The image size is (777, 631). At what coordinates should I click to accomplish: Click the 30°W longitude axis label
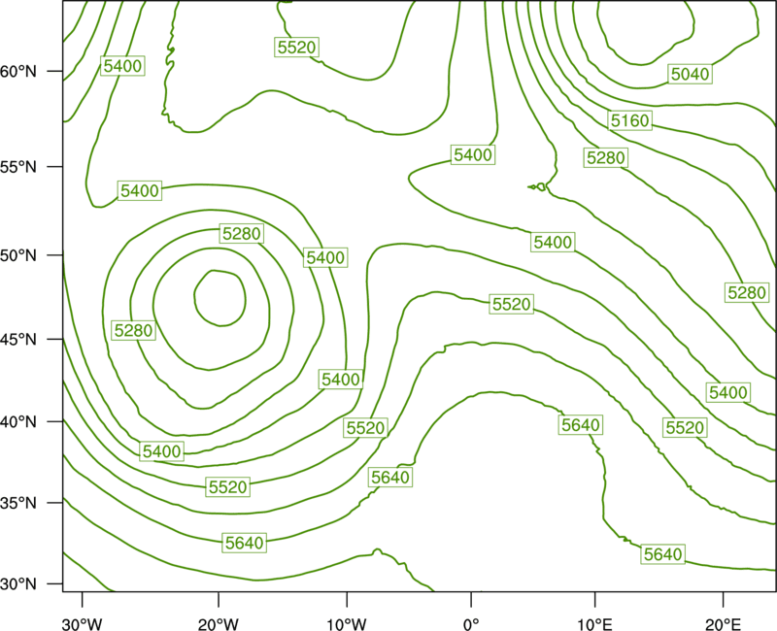pyautogui.click(x=83, y=624)
